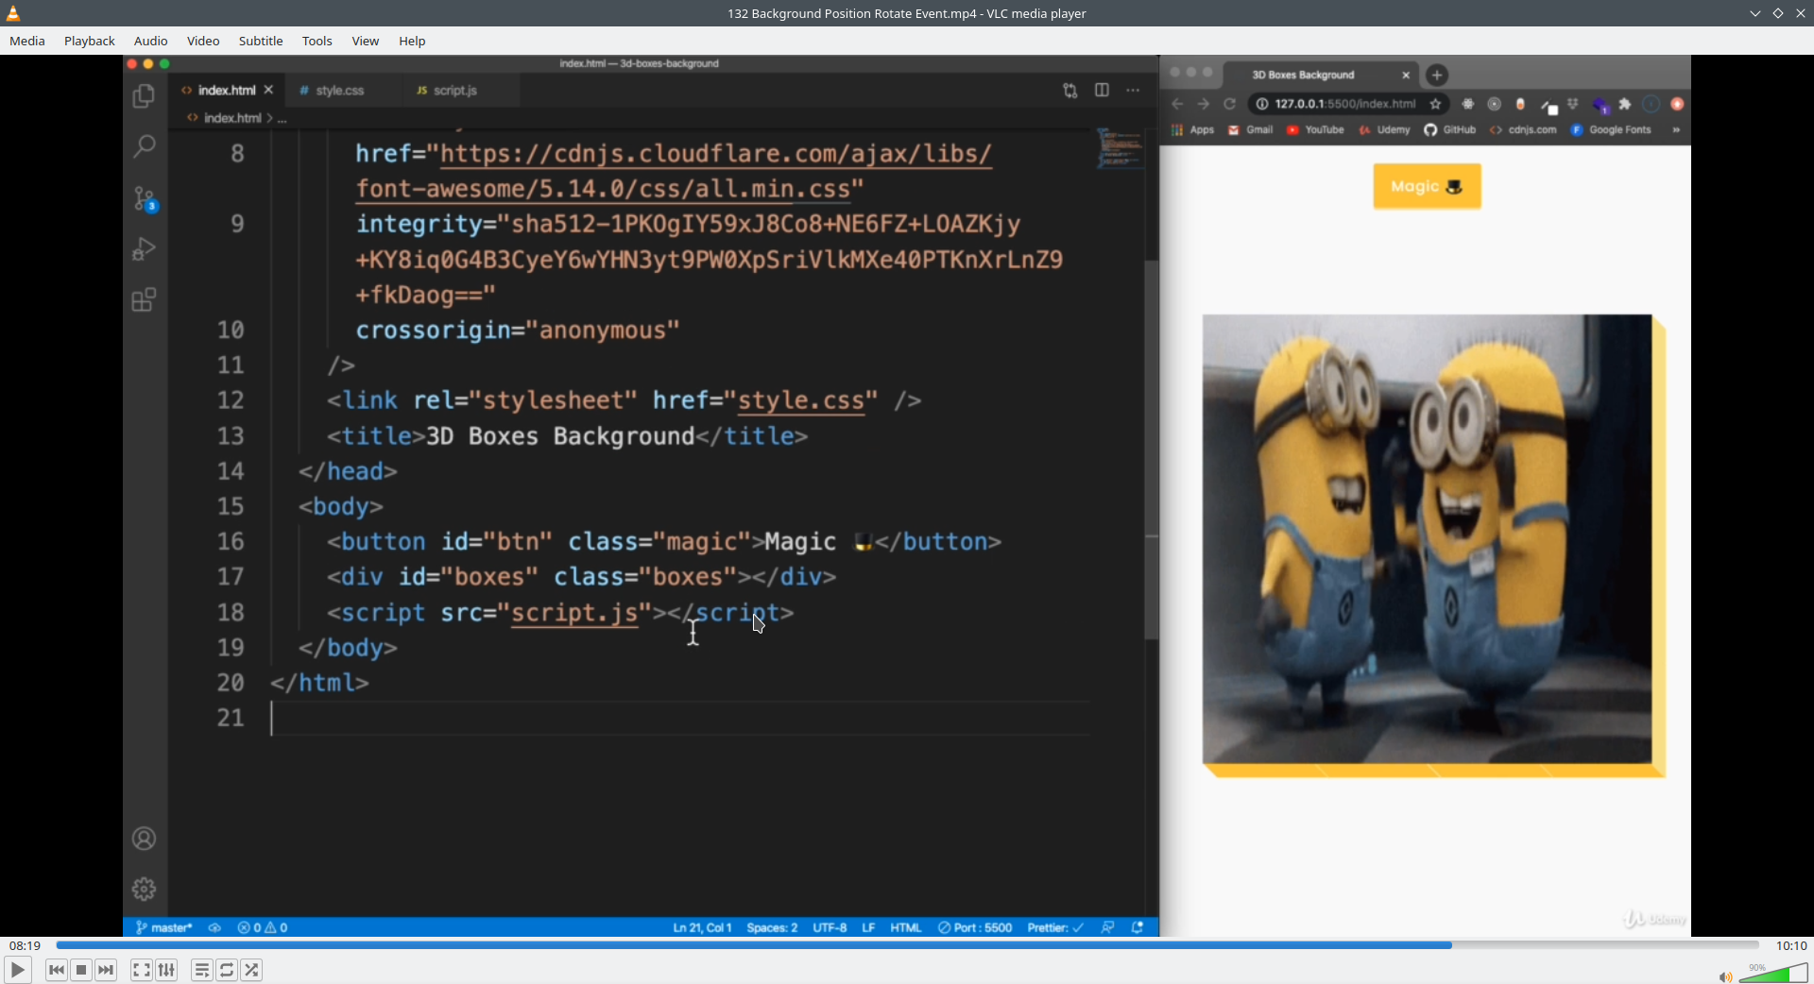The image size is (1814, 984).
Task: Click the yellow Magic button in browser
Action: [1427, 186]
